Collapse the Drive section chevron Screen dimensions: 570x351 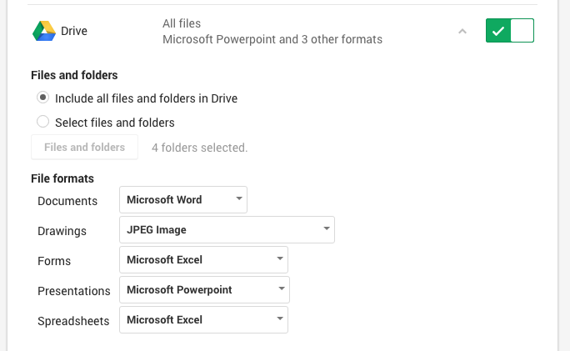pyautogui.click(x=462, y=32)
